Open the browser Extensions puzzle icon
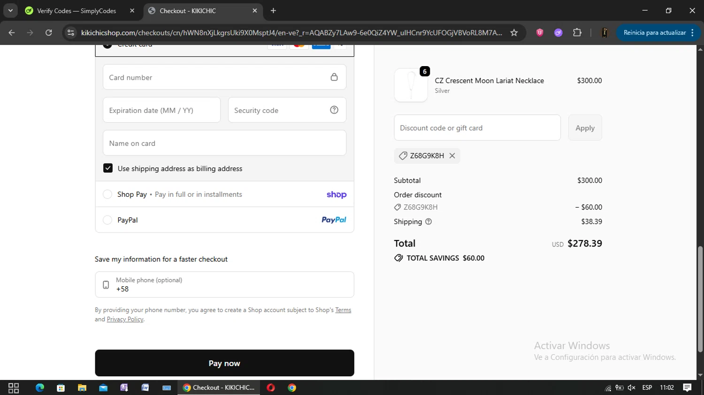 (x=577, y=32)
